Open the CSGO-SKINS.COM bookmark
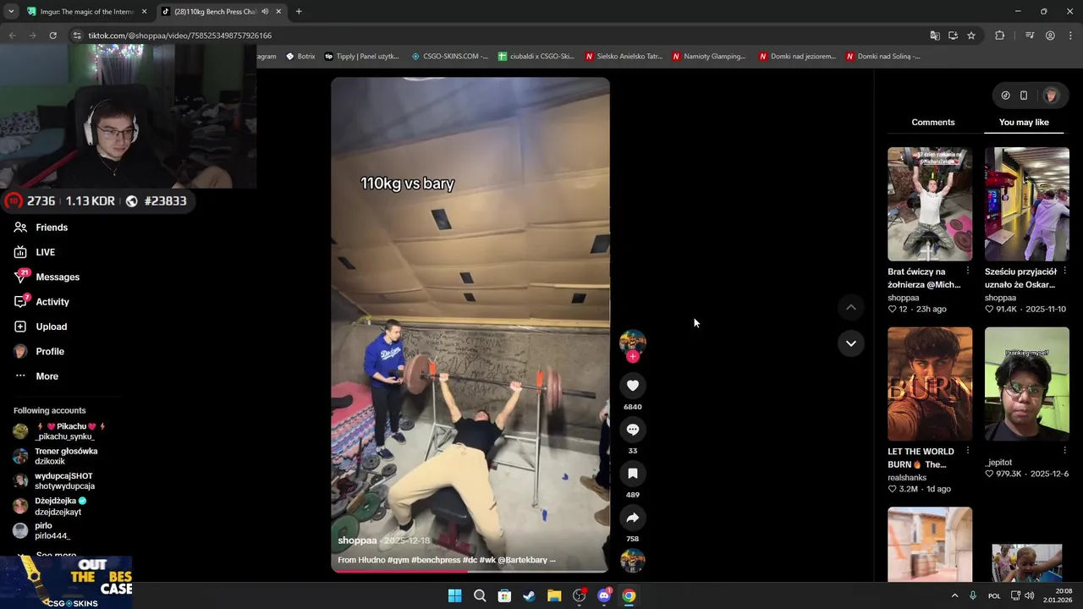The height and width of the screenshot is (609, 1083). pos(450,57)
